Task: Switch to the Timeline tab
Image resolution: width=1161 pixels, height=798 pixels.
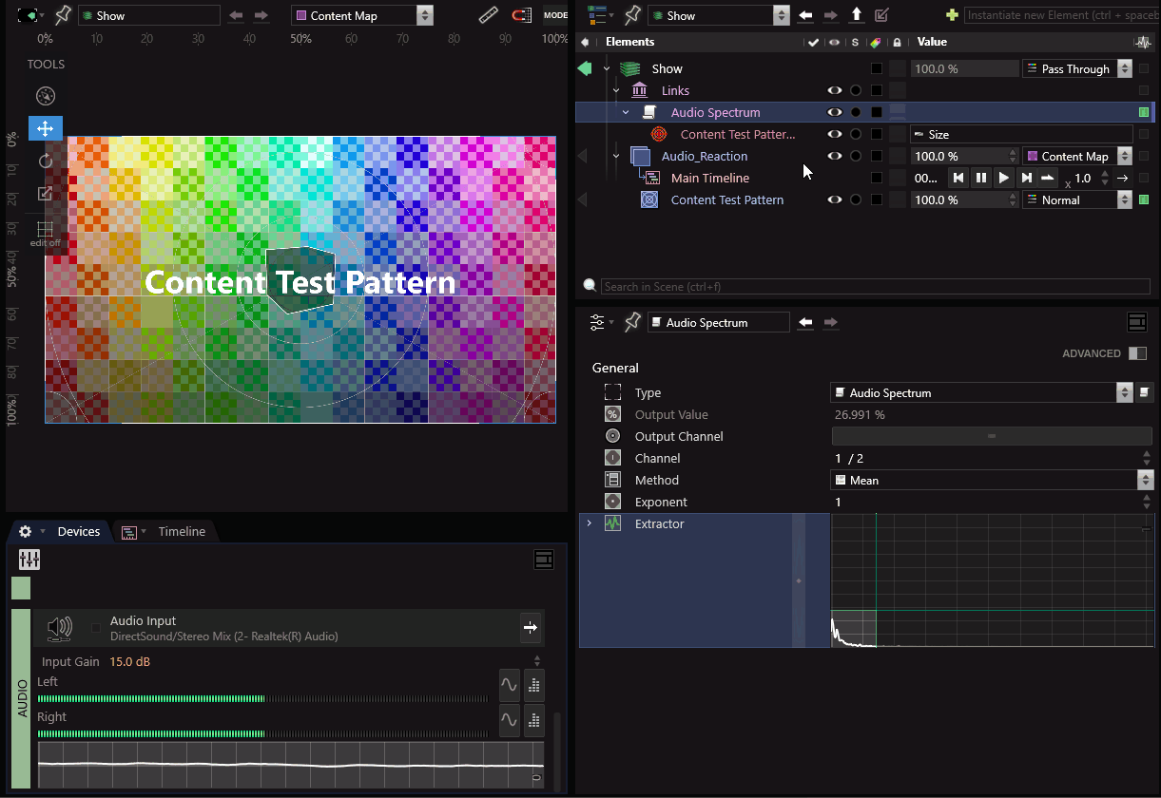Action: click(x=181, y=532)
